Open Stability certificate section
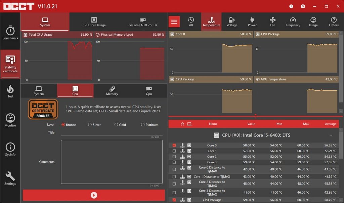 click(10, 64)
